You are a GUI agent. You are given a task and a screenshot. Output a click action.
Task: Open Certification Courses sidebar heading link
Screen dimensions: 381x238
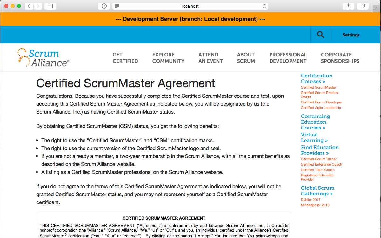tap(317, 78)
